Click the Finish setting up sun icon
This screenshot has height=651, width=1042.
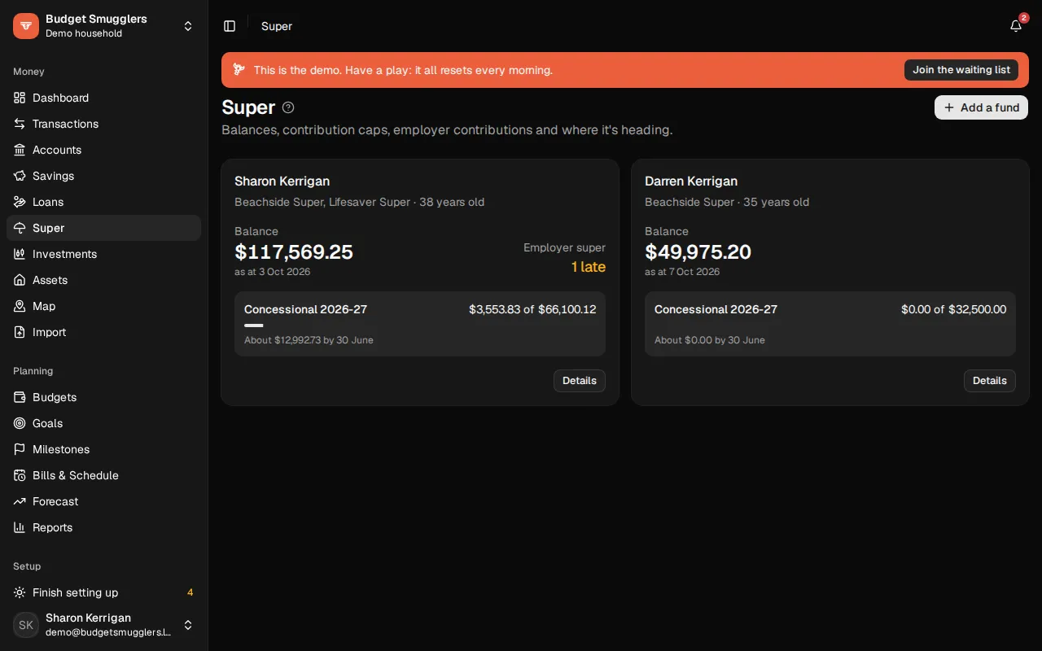[x=20, y=592]
